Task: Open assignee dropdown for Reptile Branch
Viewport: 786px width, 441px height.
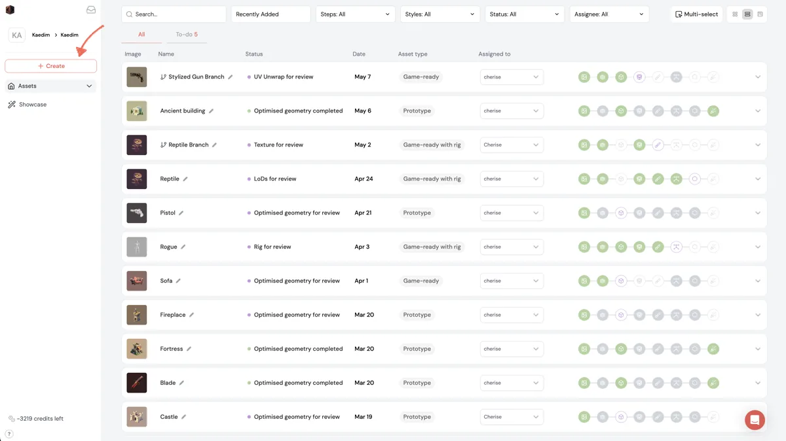Action: (x=512, y=145)
